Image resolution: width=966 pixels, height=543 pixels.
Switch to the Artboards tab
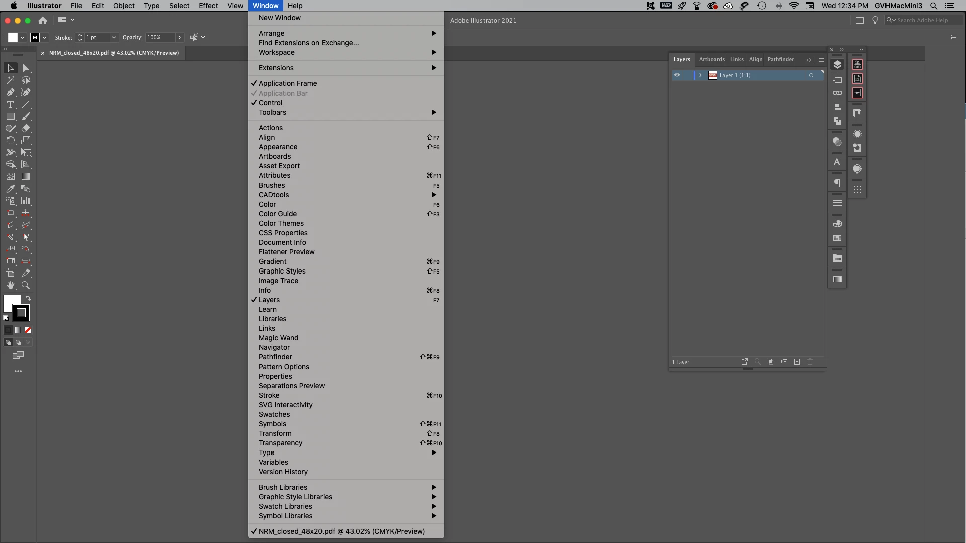coord(712,59)
